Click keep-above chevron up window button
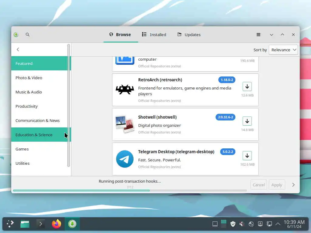311x233 pixels. tap(282, 35)
